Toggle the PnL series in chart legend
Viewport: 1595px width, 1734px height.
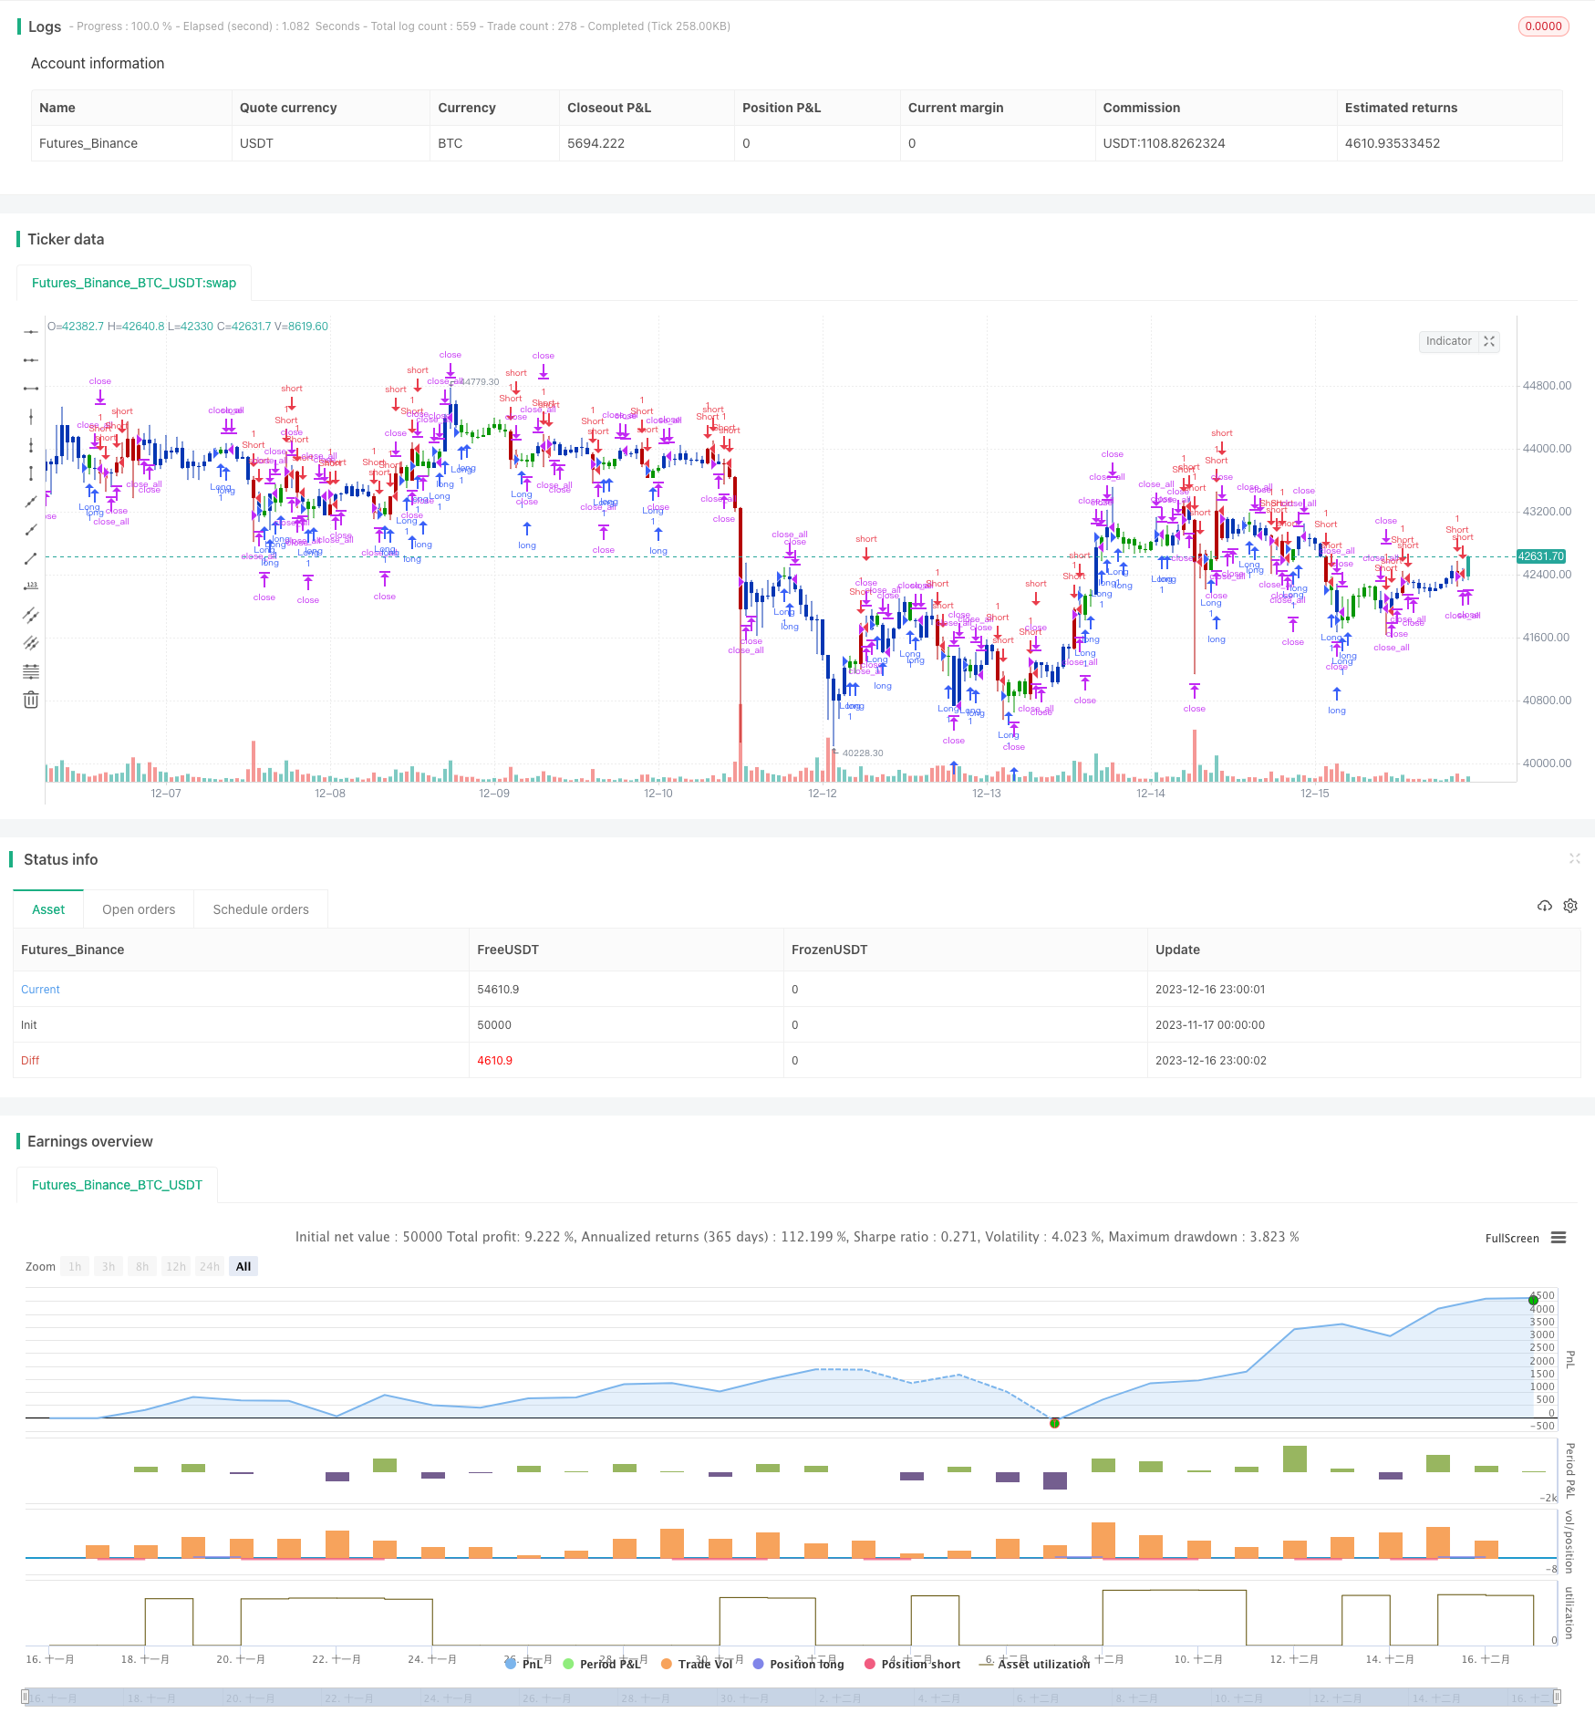[523, 1664]
